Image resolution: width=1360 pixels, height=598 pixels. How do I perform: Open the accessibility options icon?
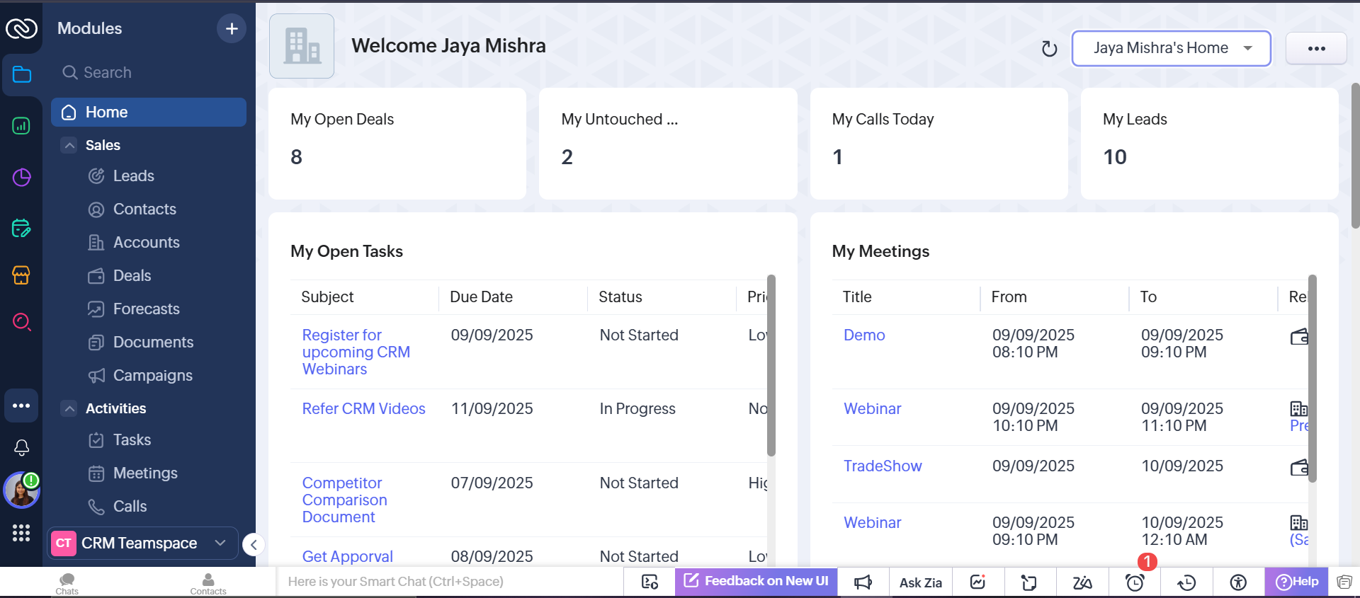pos(1238,582)
